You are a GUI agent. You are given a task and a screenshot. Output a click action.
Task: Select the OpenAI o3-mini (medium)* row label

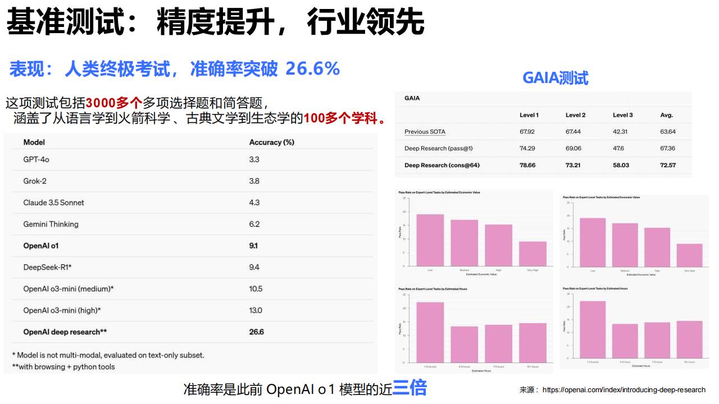point(69,289)
